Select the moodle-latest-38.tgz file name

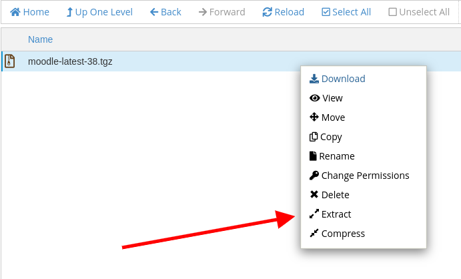pos(70,61)
